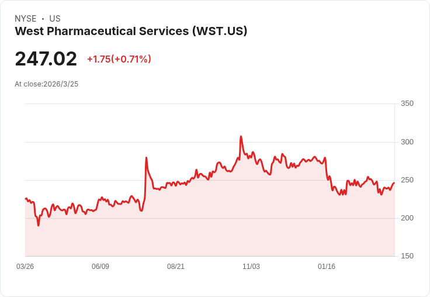Click the 01/16 date axis label

coord(327,266)
